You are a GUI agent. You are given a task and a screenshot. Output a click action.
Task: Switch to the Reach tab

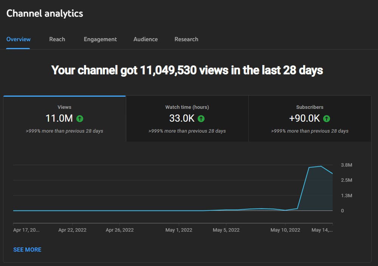point(57,39)
